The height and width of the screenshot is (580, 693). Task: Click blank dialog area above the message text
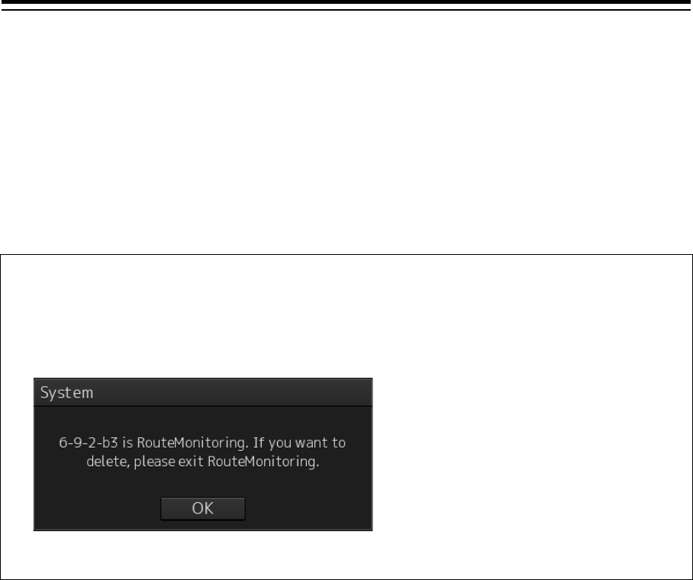point(203,420)
